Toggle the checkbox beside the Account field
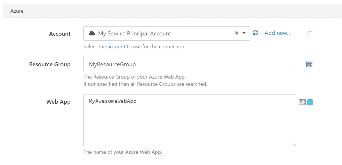342x165 pixels. (x=310, y=35)
